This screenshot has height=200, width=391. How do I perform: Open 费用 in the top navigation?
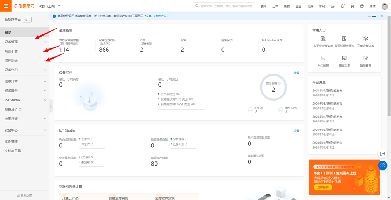[264, 6]
